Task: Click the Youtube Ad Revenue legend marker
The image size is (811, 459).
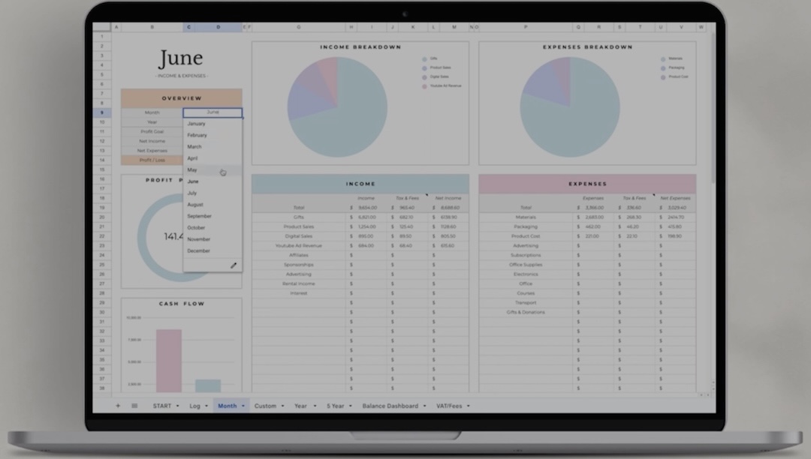Action: pyautogui.click(x=424, y=86)
